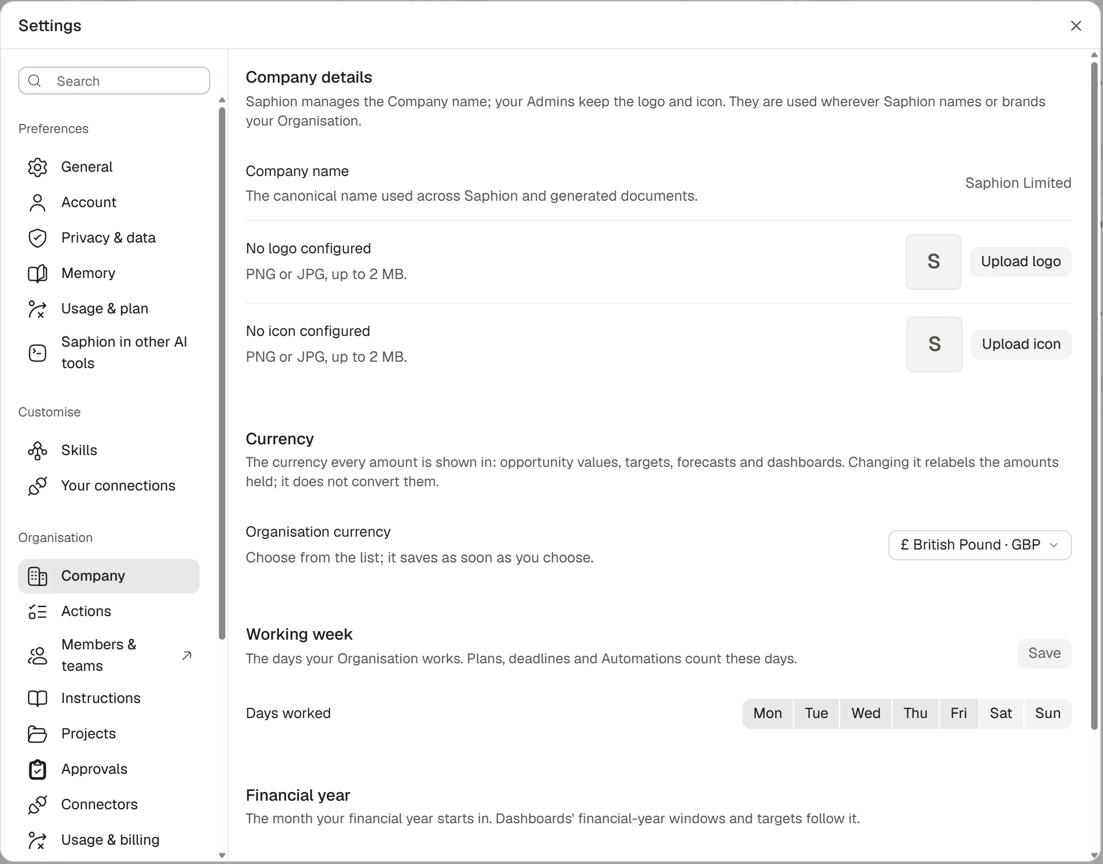
Task: Toggle Wed in Days worked
Action: click(866, 714)
